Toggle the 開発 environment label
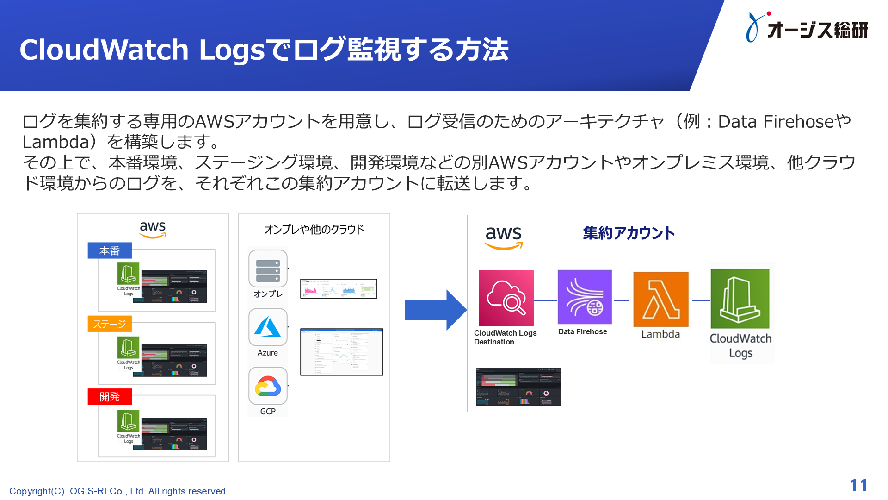This screenshot has width=888, height=500. (110, 397)
